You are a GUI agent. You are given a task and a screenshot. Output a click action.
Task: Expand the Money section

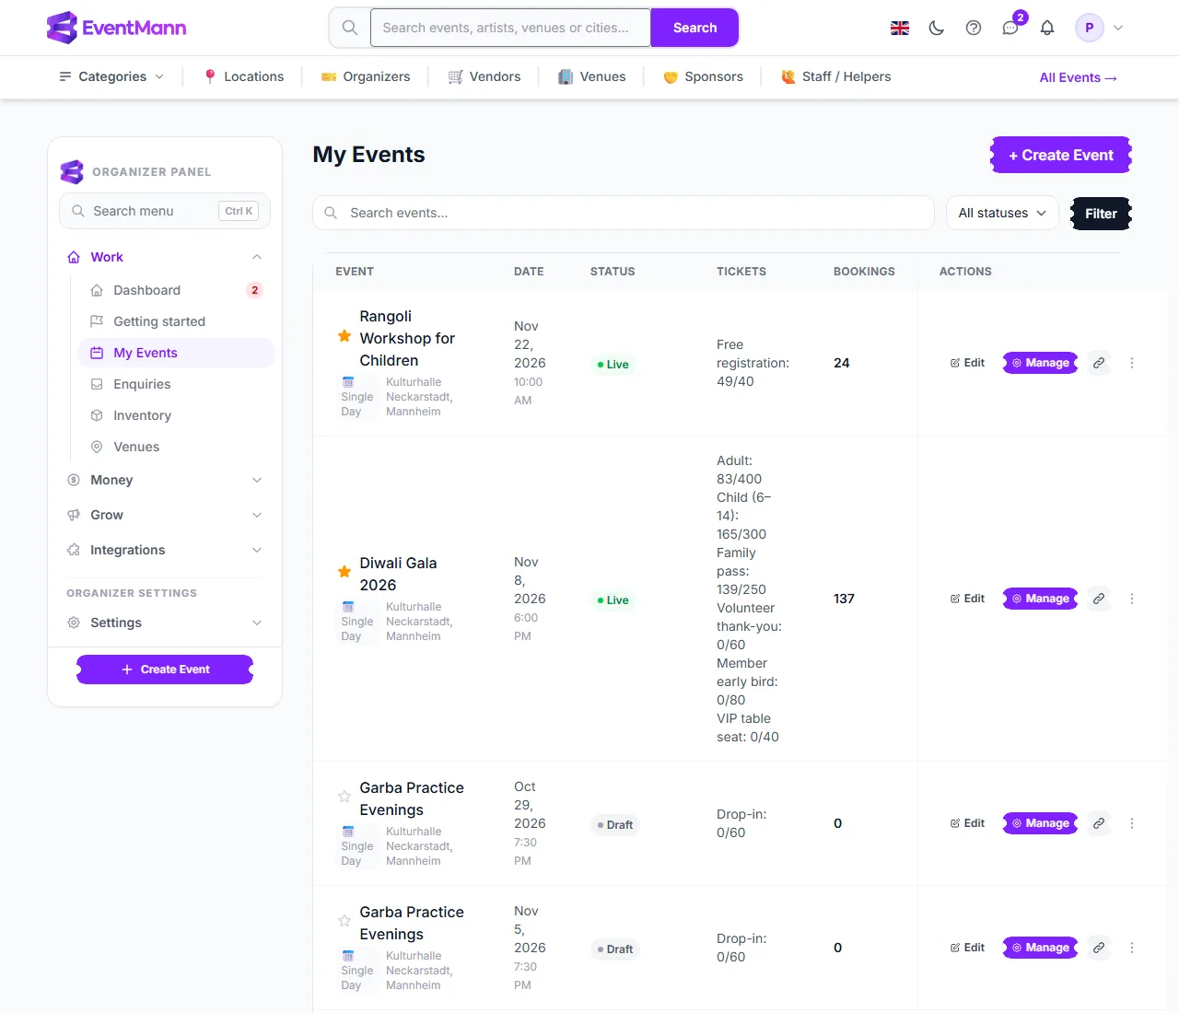click(165, 480)
